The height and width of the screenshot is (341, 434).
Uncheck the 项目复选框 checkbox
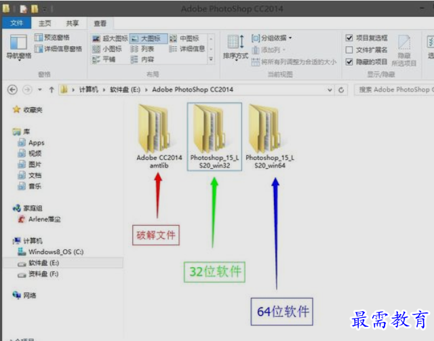349,38
